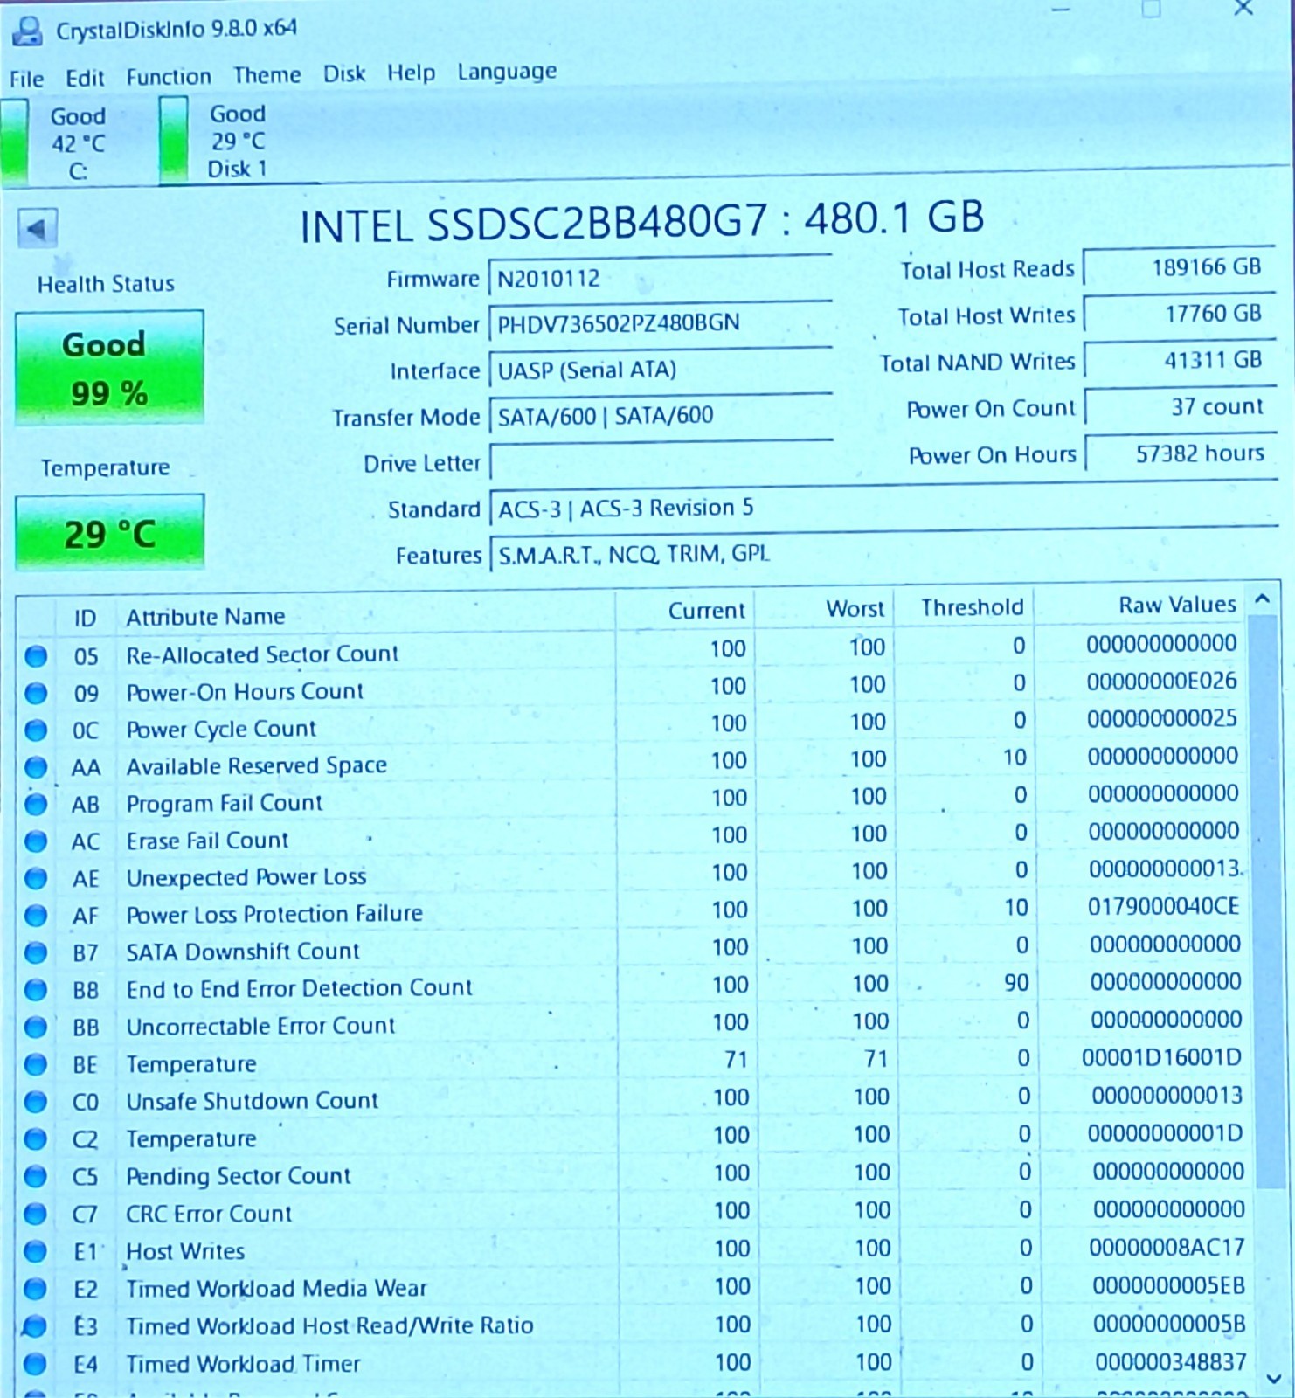Viewport: 1295px width, 1398px height.
Task: Click the scroll down arrow of the attribute list
Action: click(1273, 1379)
